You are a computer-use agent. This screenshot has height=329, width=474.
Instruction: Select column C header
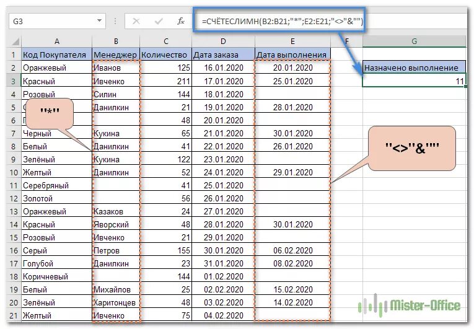click(166, 42)
